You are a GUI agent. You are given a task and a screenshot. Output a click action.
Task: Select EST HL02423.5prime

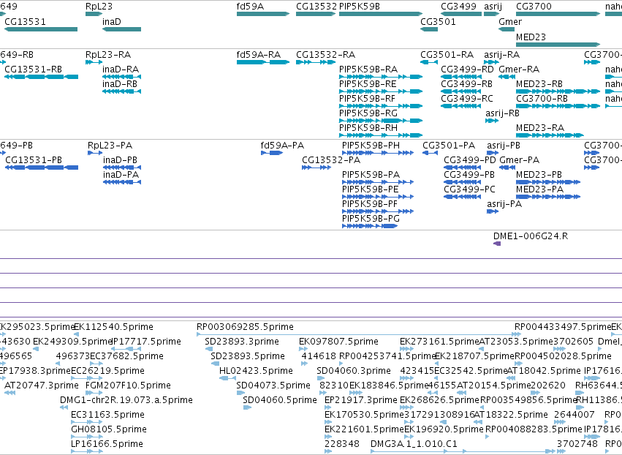(228, 378)
